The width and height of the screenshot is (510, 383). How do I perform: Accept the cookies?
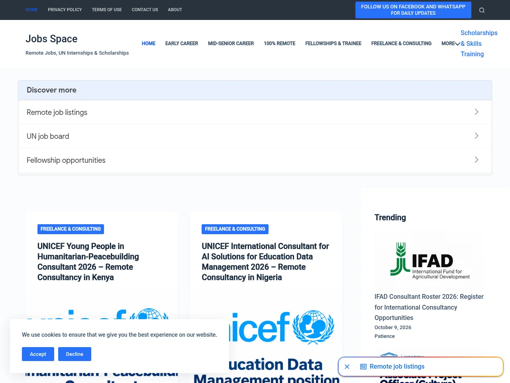click(38, 354)
